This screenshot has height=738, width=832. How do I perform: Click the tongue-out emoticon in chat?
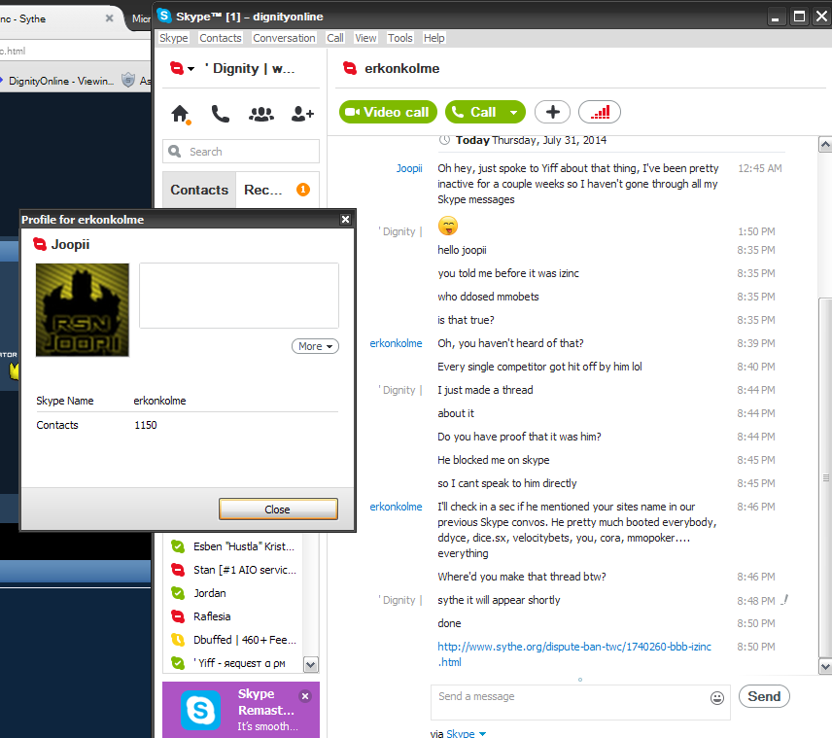tap(448, 226)
